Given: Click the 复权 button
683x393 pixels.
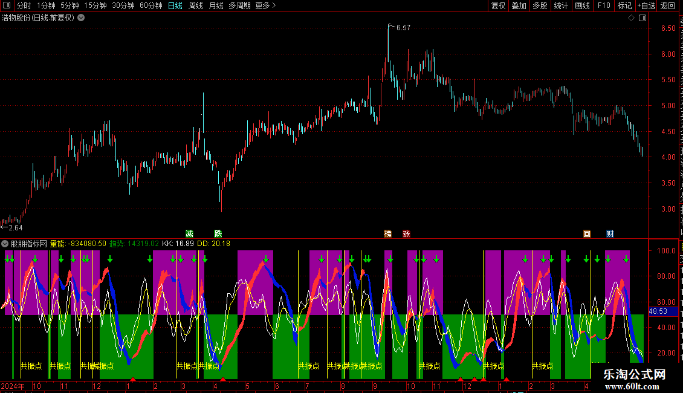Looking at the screenshot, I should click(x=498, y=5).
